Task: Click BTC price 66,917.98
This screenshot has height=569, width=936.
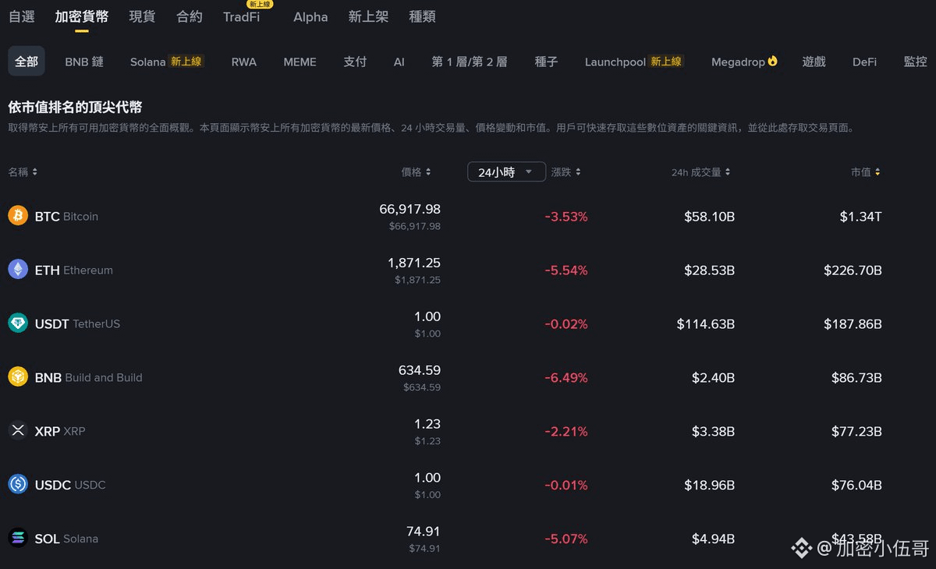Action: tap(410, 209)
